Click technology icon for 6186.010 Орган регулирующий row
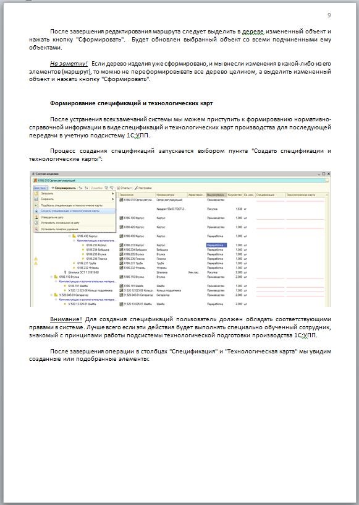Image resolution: width=359 pixels, height=505 pixels. [x=121, y=200]
